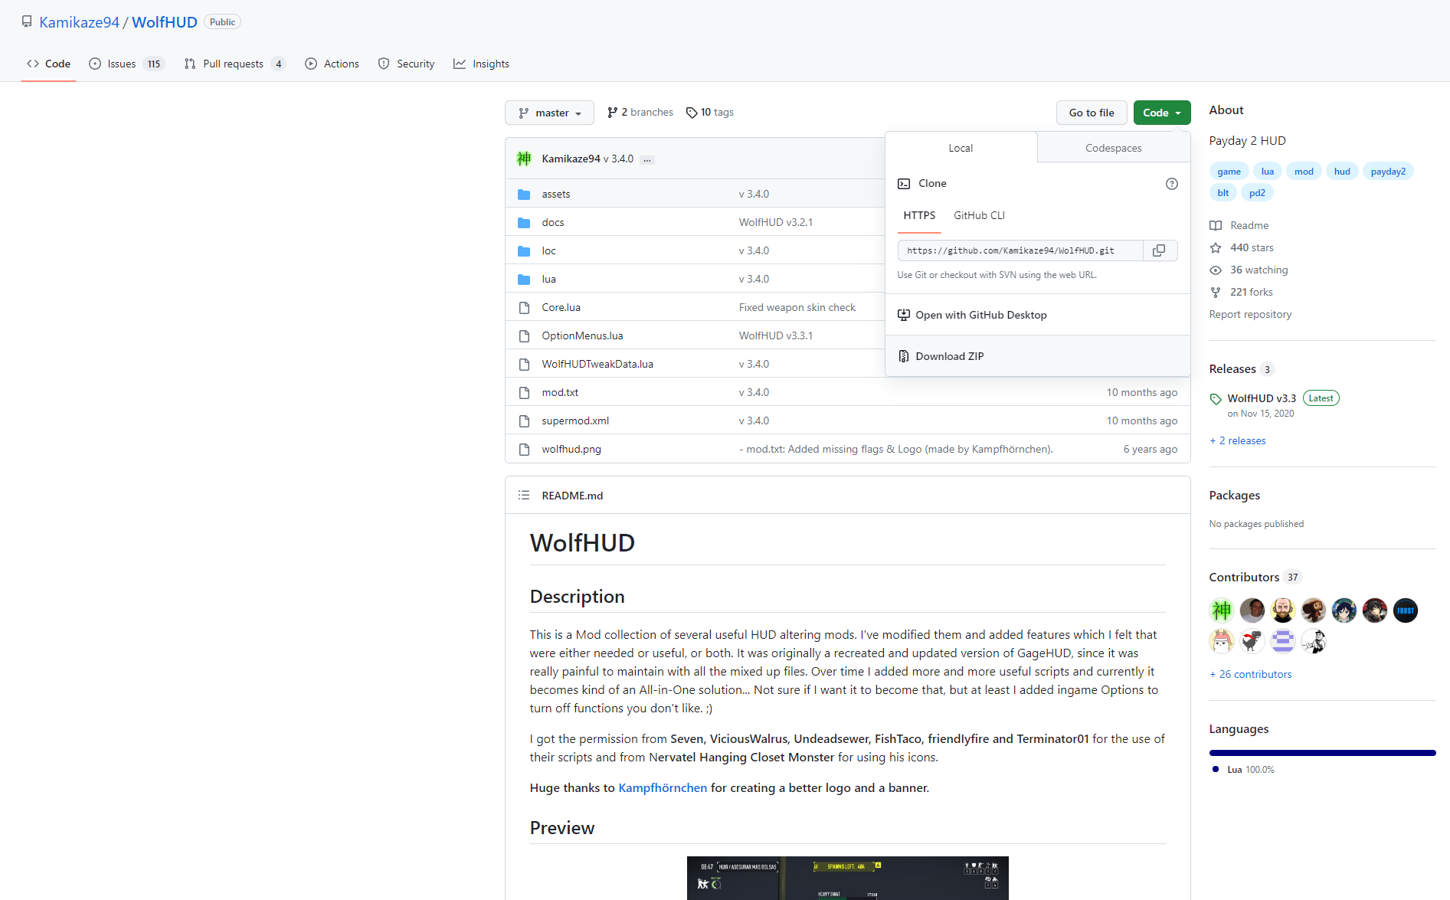The width and height of the screenshot is (1450, 900).
Task: Switch to the Issues tab
Action: tap(126, 64)
